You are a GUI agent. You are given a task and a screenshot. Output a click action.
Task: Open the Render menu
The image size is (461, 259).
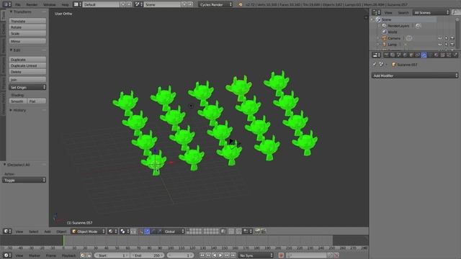(x=32, y=5)
